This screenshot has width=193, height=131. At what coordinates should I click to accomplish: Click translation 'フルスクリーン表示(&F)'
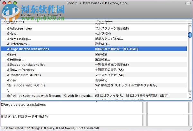click(112, 28)
